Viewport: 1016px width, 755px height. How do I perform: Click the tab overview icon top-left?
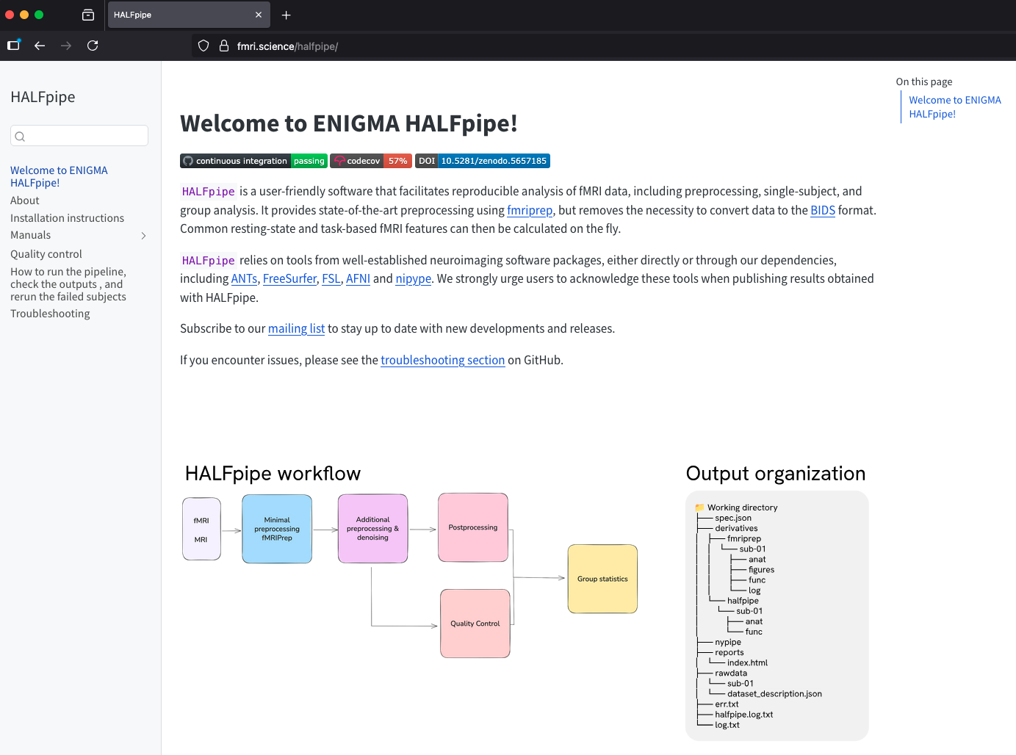[x=87, y=15]
